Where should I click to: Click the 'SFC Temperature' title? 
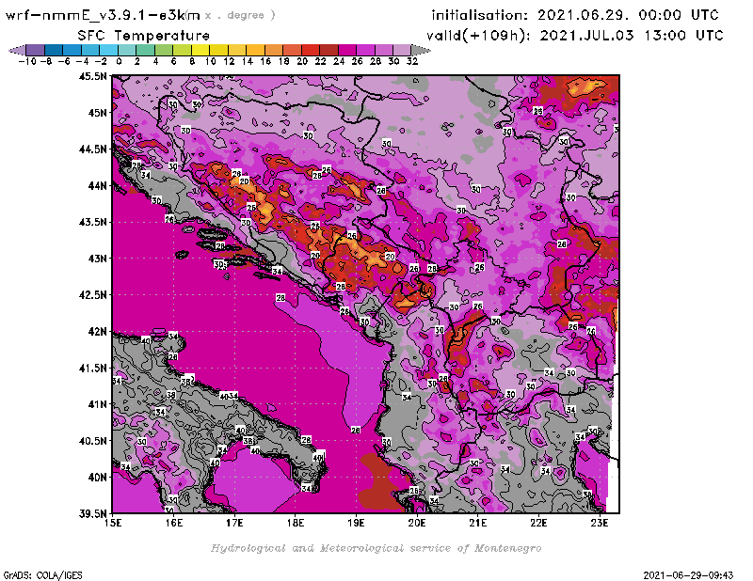(144, 36)
